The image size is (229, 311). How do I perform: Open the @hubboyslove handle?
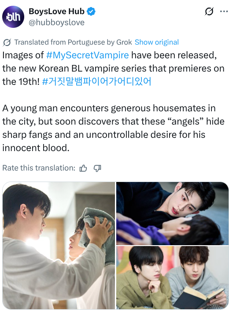pyautogui.click(x=56, y=23)
